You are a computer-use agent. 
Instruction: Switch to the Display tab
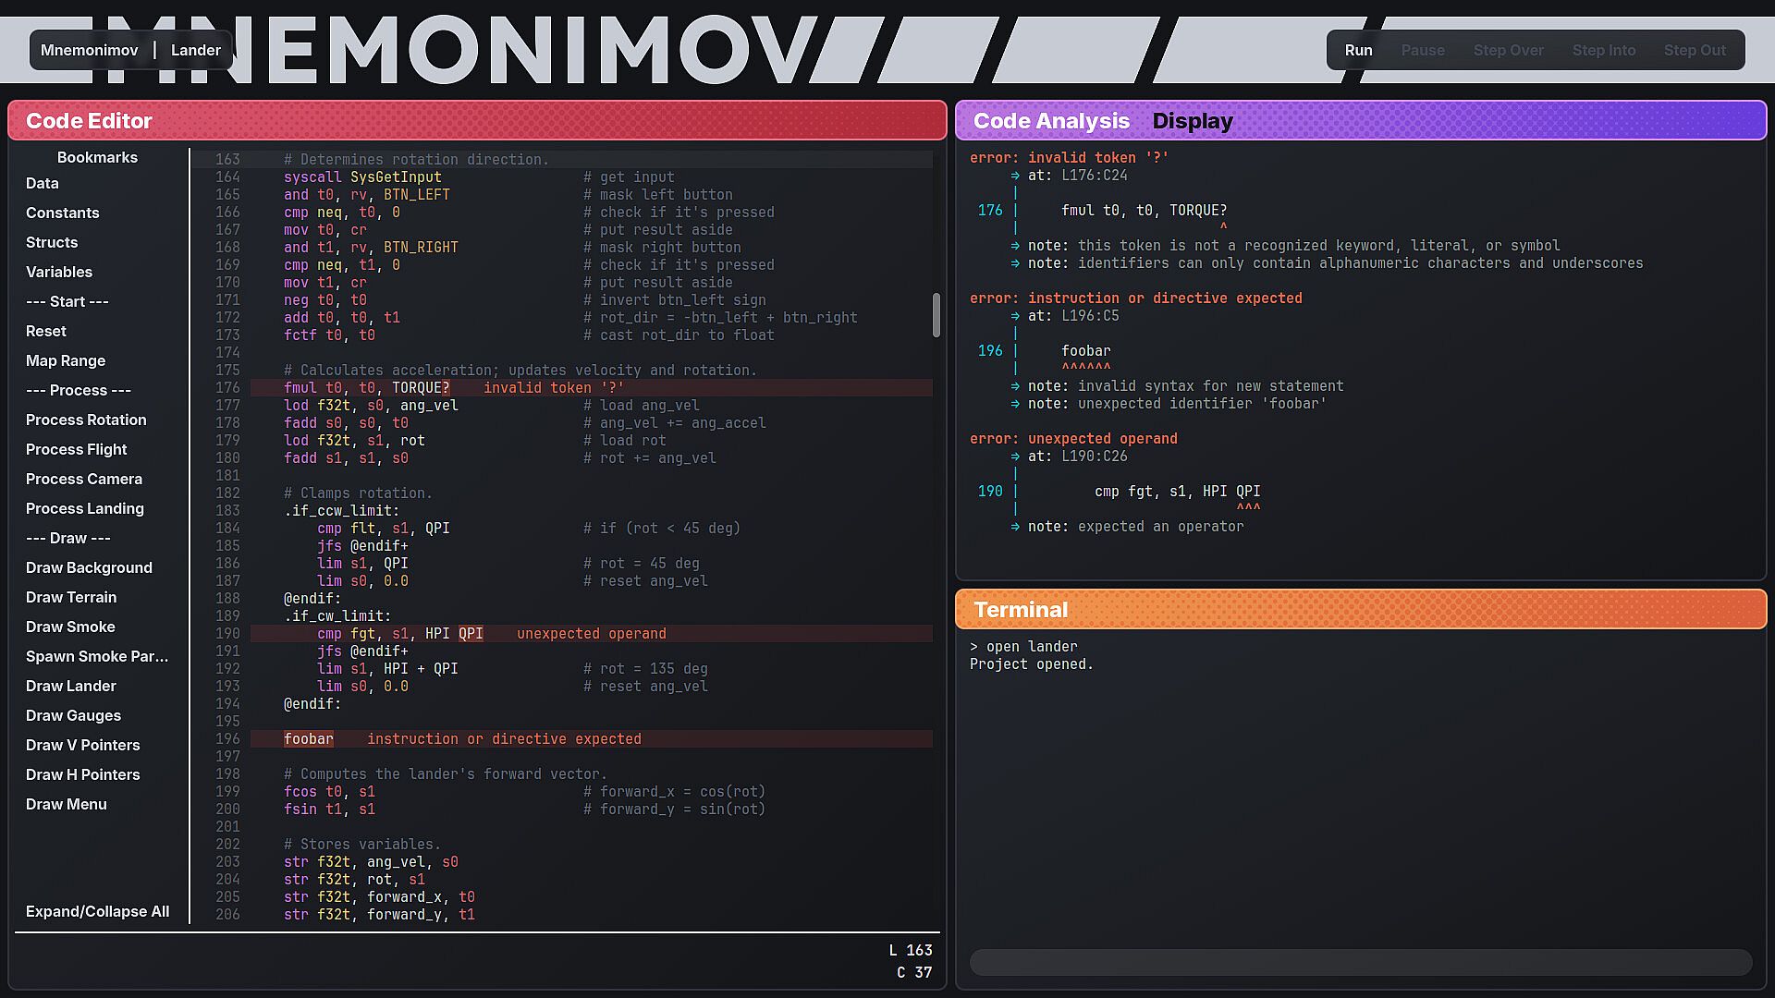(x=1192, y=121)
